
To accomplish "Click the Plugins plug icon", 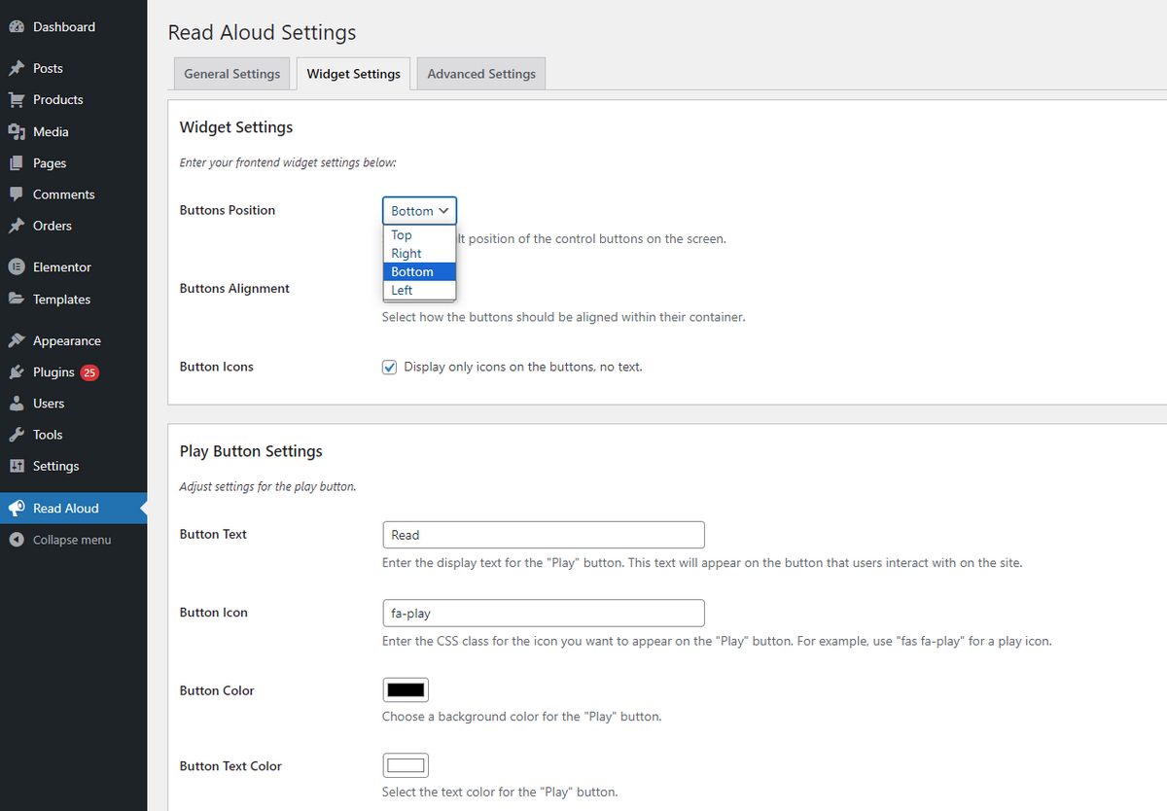I will tap(17, 372).
